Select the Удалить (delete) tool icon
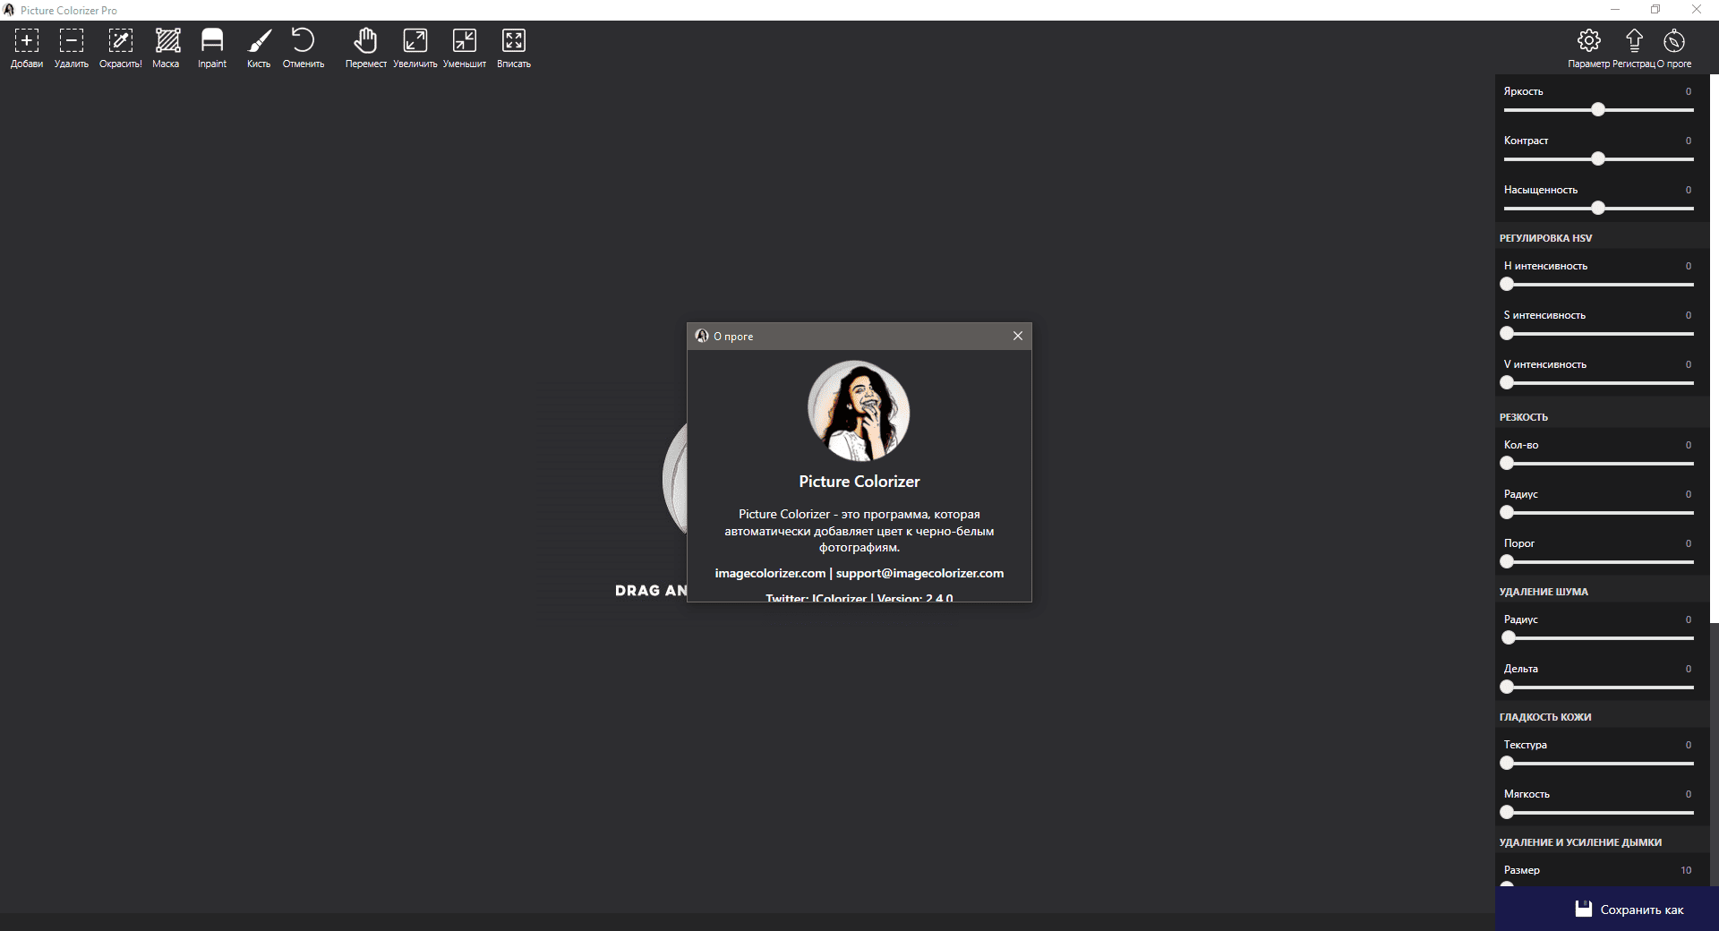Image resolution: width=1719 pixels, height=931 pixels. coord(72,41)
